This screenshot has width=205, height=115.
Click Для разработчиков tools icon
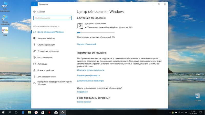pos(34,77)
